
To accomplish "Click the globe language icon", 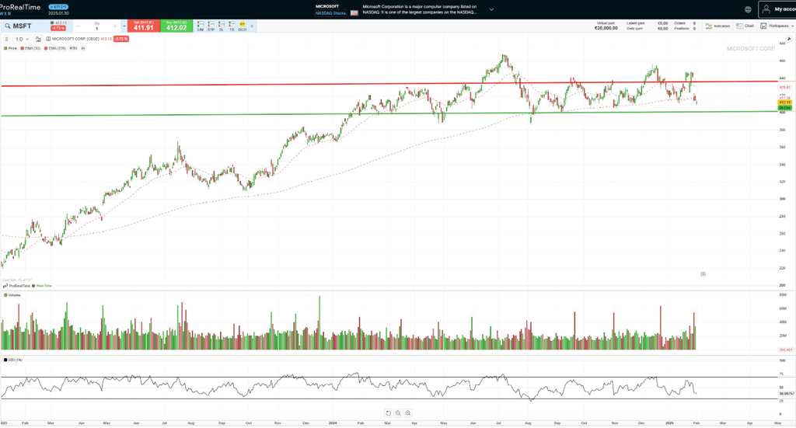I will pos(748,9).
